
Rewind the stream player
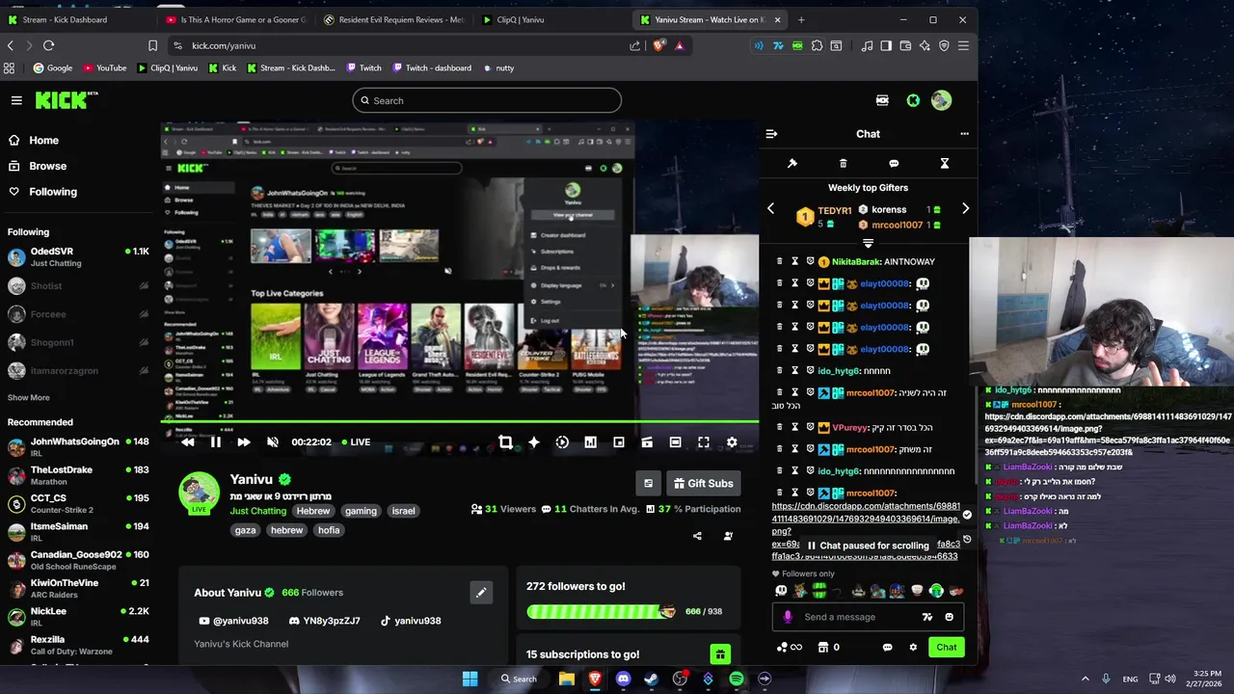pyautogui.click(x=188, y=442)
